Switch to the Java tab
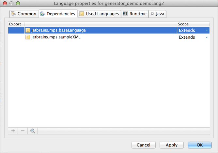Viewport: 218px width, 153px height. tap(158, 14)
